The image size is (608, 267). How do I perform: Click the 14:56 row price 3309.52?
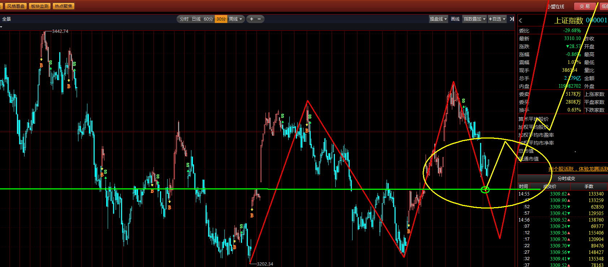[559, 220]
